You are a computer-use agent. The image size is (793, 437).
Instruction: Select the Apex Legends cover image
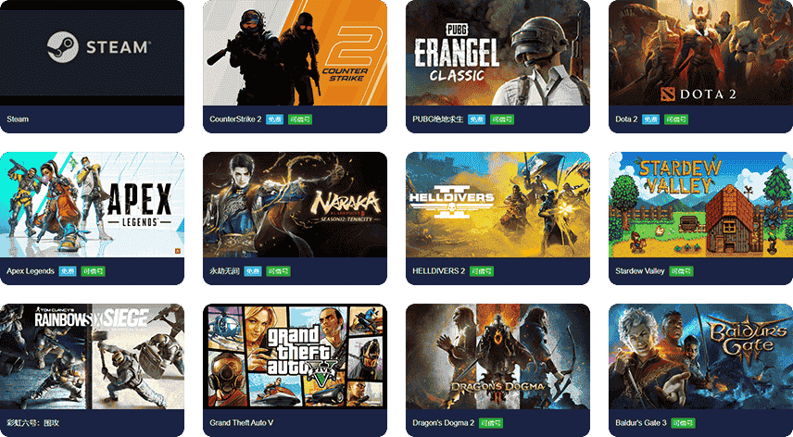coord(92,205)
